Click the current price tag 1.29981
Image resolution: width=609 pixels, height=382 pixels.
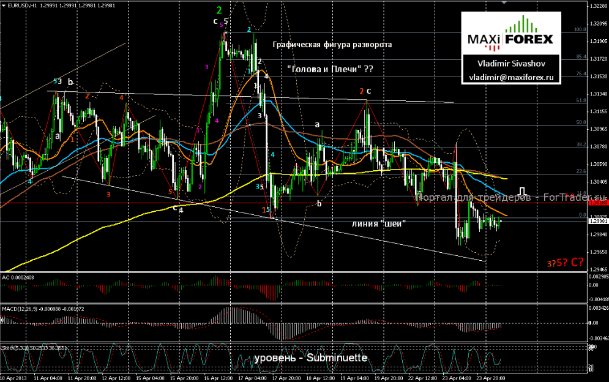(x=597, y=220)
